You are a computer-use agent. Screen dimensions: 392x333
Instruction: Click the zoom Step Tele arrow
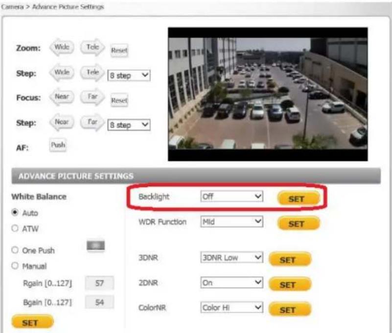(x=92, y=72)
